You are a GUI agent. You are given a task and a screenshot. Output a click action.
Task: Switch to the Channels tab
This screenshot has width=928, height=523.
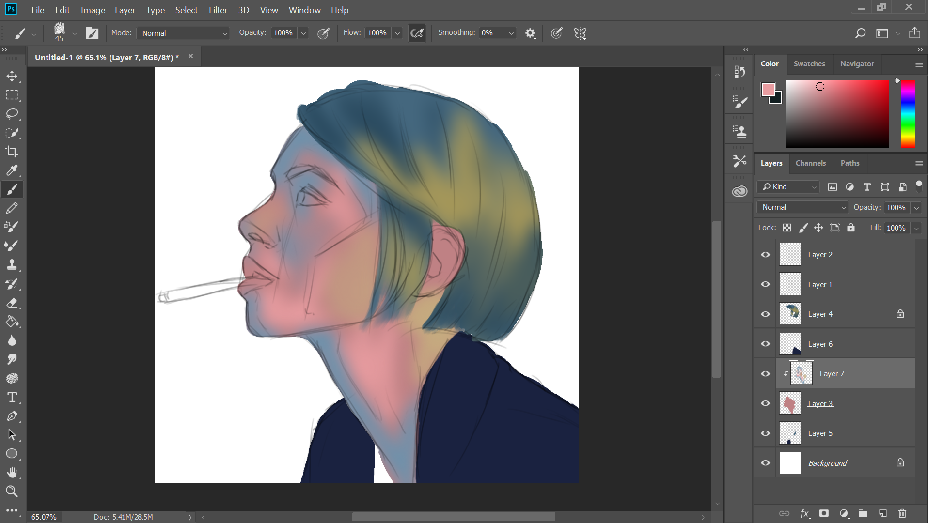[810, 163]
